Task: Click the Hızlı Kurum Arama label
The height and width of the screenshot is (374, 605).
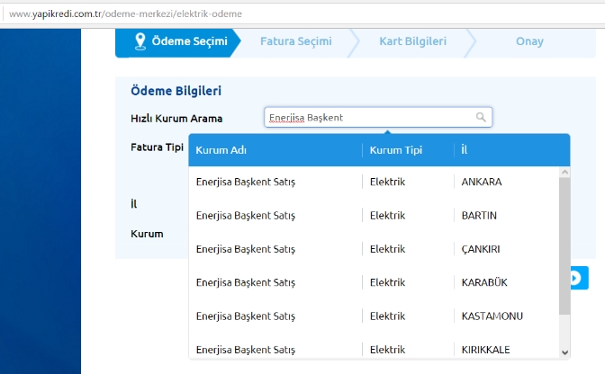Action: (x=176, y=119)
